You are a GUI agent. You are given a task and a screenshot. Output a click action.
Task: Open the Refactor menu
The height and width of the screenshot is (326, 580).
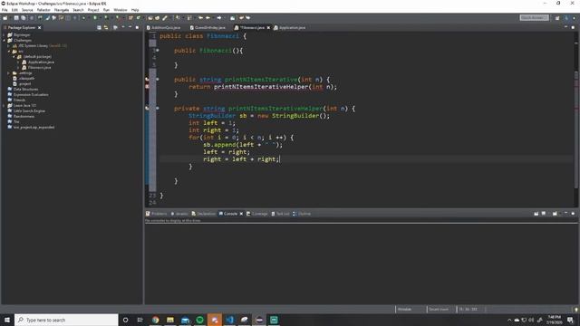[x=43, y=10]
